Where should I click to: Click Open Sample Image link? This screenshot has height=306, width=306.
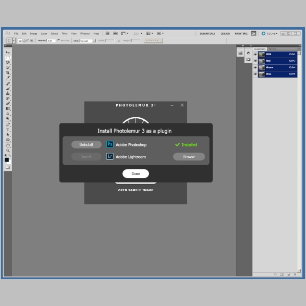136,190
